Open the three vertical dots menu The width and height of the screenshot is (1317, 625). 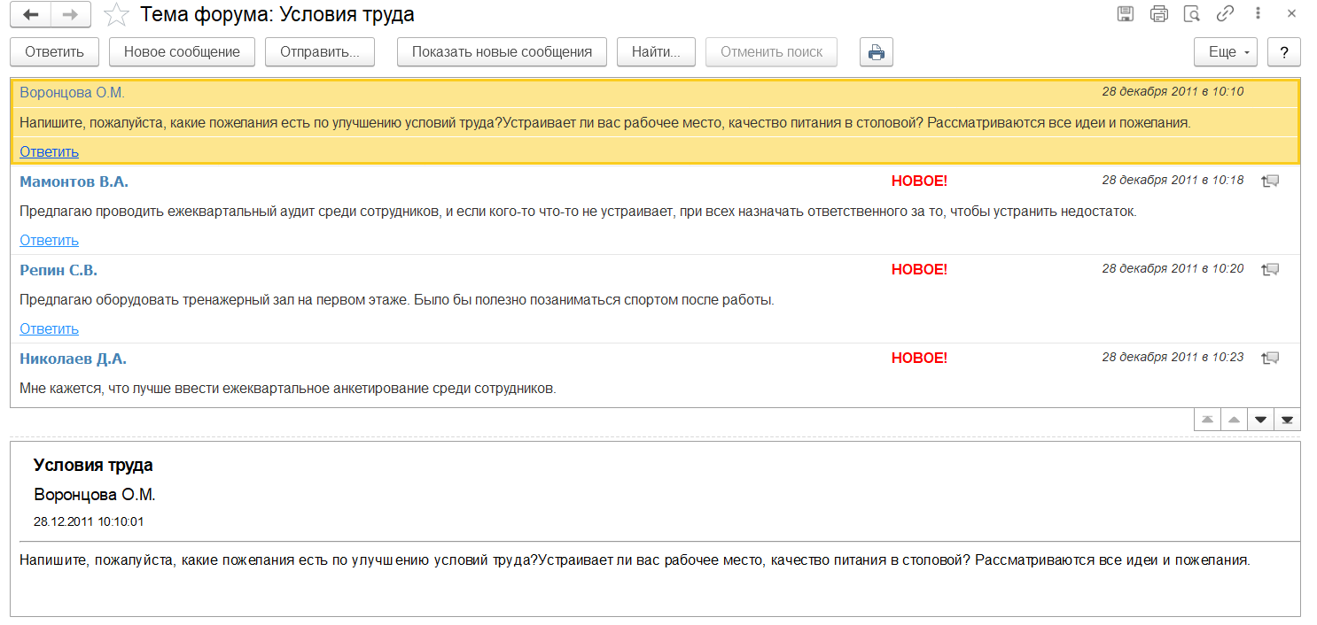pos(1258,14)
